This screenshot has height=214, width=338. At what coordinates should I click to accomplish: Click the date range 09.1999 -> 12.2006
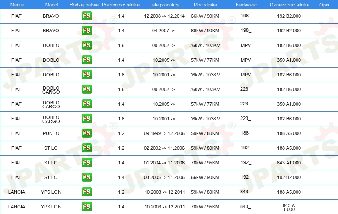164,133
